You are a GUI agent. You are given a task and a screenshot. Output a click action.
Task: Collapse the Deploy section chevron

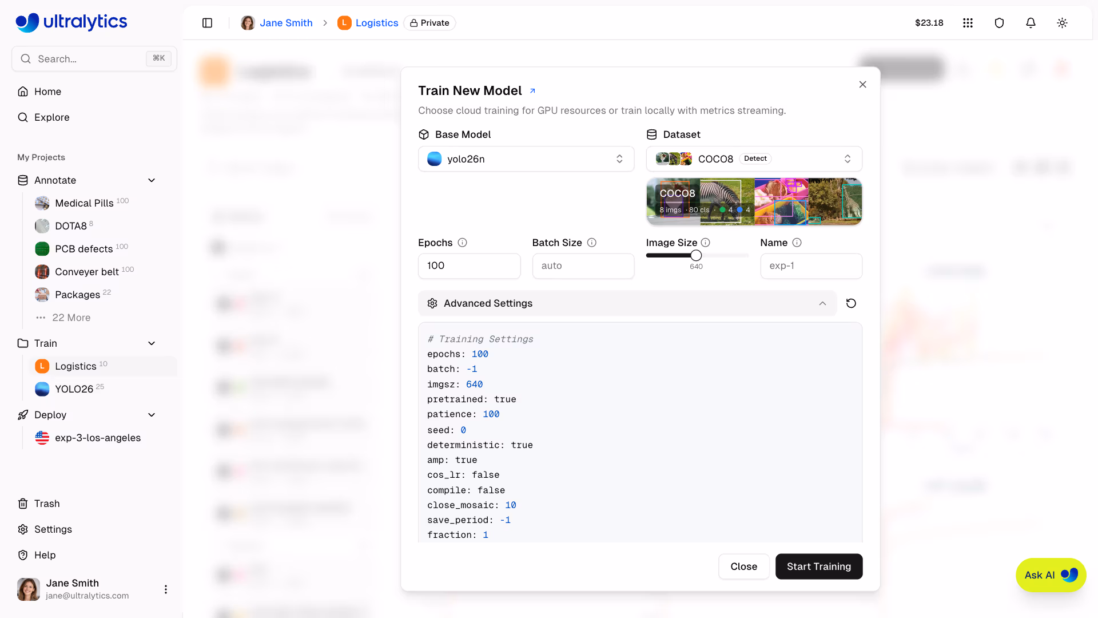tap(152, 415)
